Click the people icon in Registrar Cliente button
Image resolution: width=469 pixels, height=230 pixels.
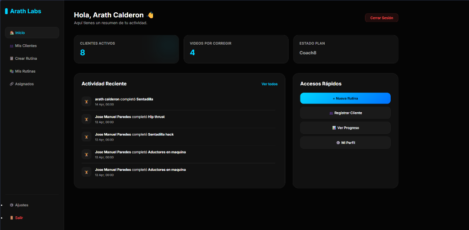[x=331, y=113]
